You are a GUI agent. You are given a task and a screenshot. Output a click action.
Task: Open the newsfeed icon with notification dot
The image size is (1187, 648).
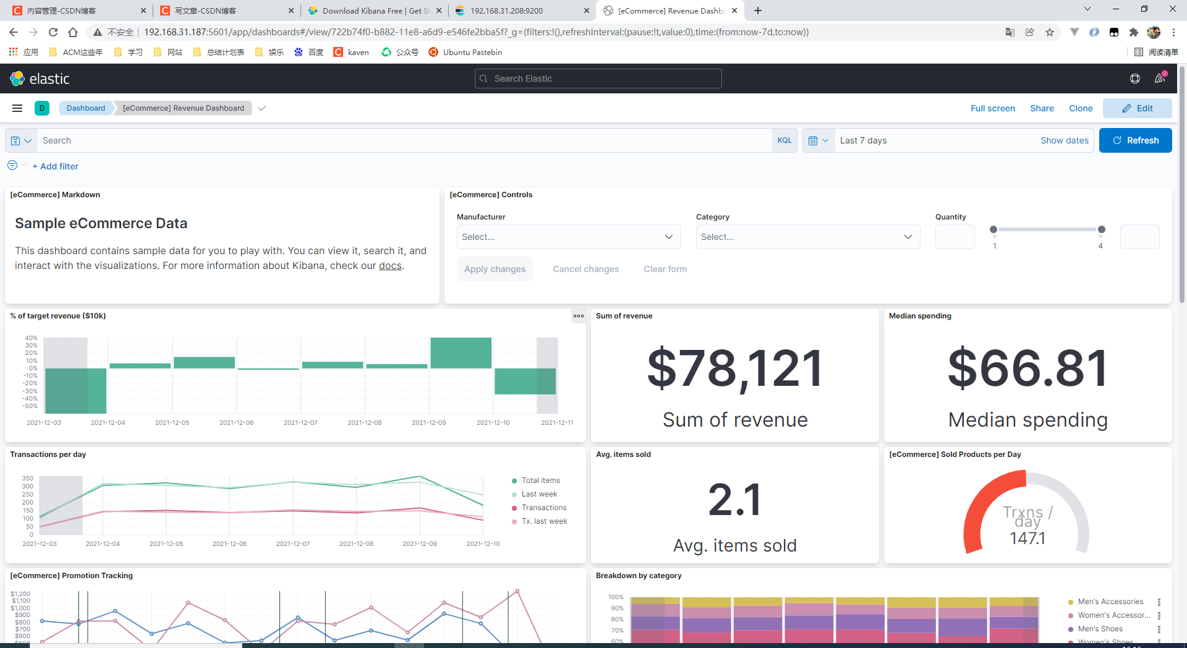click(1160, 79)
